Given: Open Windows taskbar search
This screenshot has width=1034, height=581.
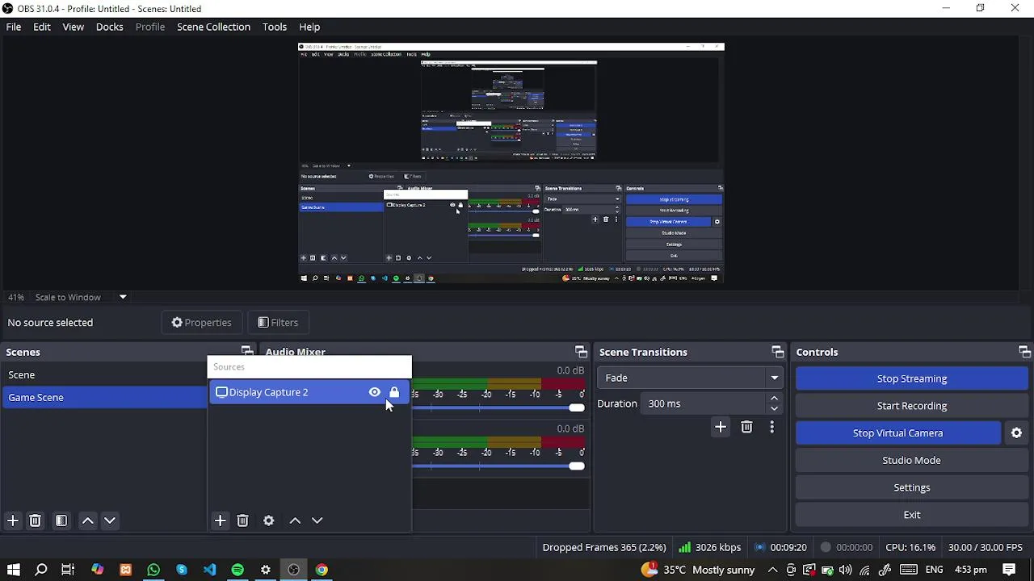Looking at the screenshot, I should click(41, 570).
